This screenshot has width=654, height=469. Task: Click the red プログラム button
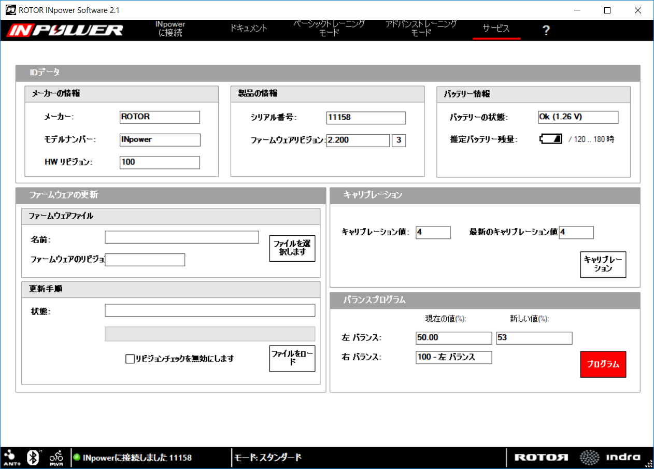603,364
